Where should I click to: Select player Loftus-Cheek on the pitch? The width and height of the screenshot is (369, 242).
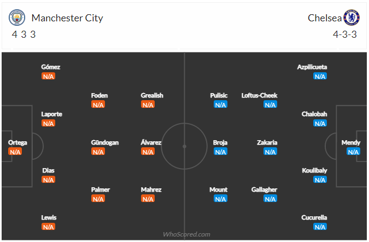click(x=259, y=95)
